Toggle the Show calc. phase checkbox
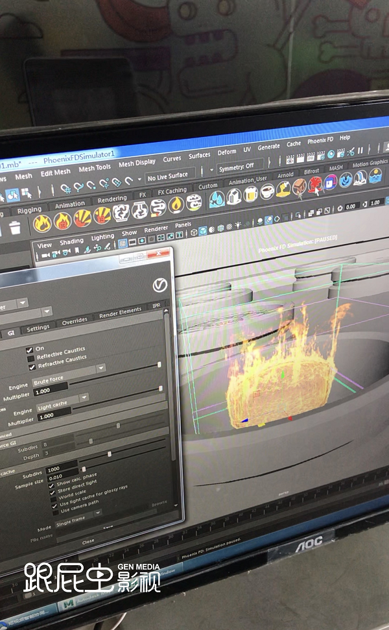Image resolution: width=389 pixels, height=630 pixels. tap(51, 485)
